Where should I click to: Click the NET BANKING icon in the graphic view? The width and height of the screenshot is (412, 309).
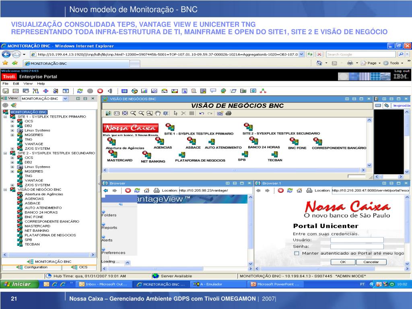point(146,155)
